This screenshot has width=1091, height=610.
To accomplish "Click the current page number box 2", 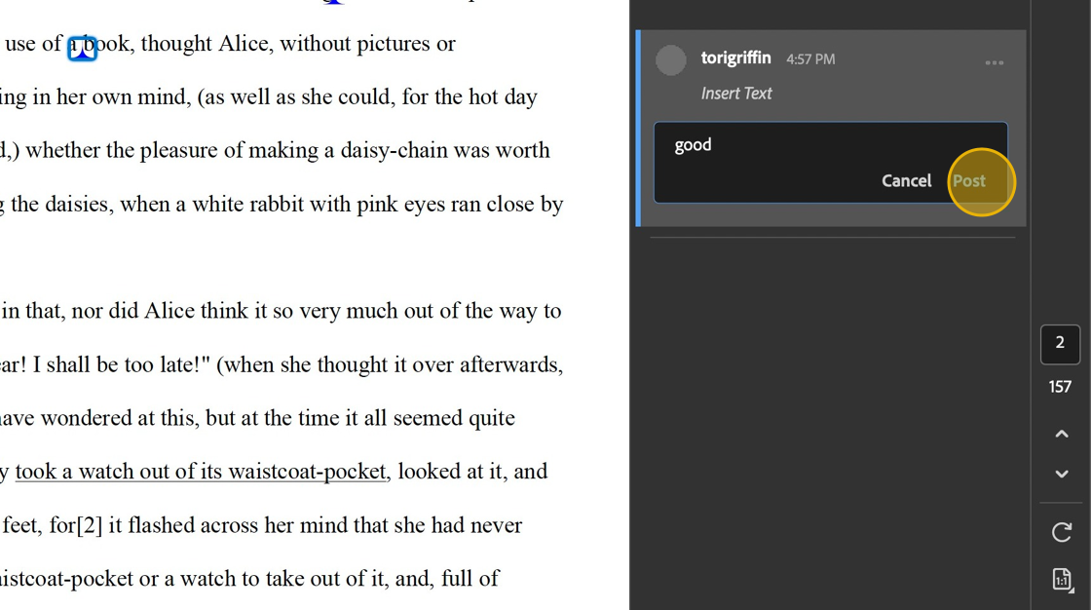I will point(1060,344).
